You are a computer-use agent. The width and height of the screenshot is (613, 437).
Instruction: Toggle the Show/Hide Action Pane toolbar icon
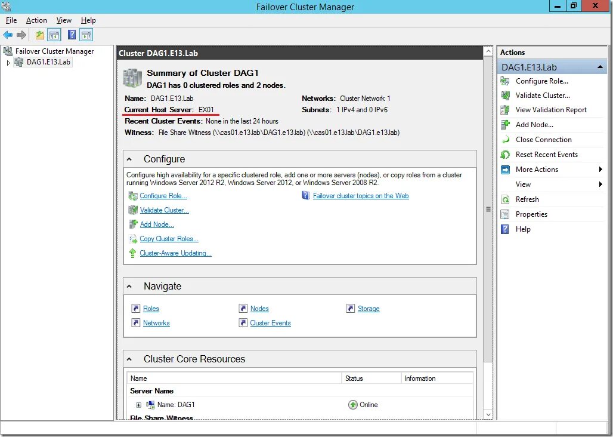point(86,35)
